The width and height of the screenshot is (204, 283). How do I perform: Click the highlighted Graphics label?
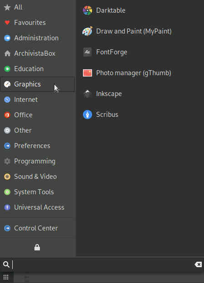tap(28, 84)
